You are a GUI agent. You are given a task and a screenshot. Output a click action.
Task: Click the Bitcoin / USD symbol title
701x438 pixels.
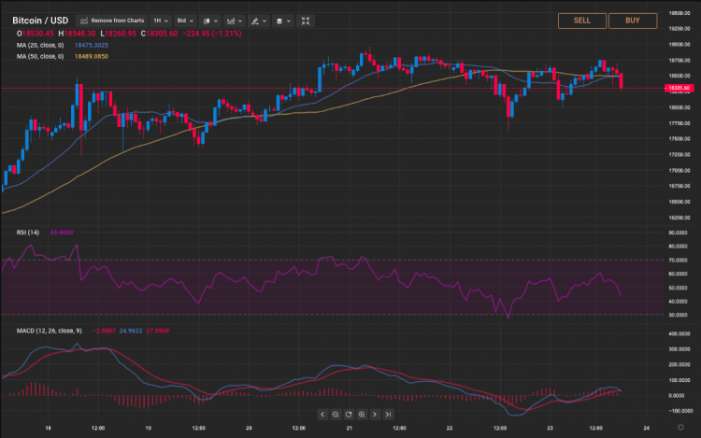click(x=40, y=21)
